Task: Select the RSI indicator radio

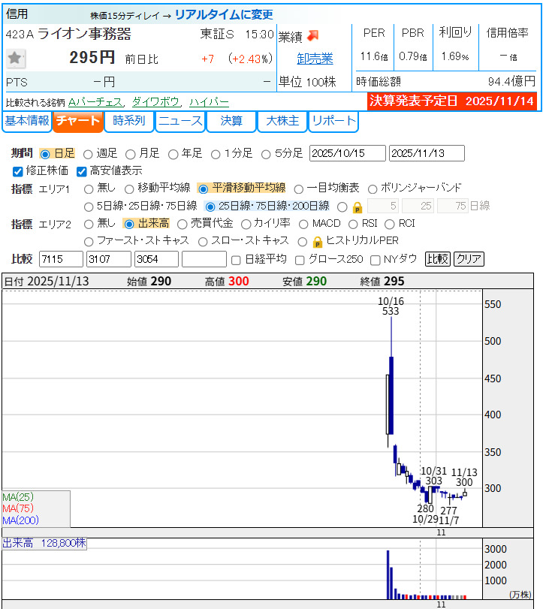Action: 353,224
